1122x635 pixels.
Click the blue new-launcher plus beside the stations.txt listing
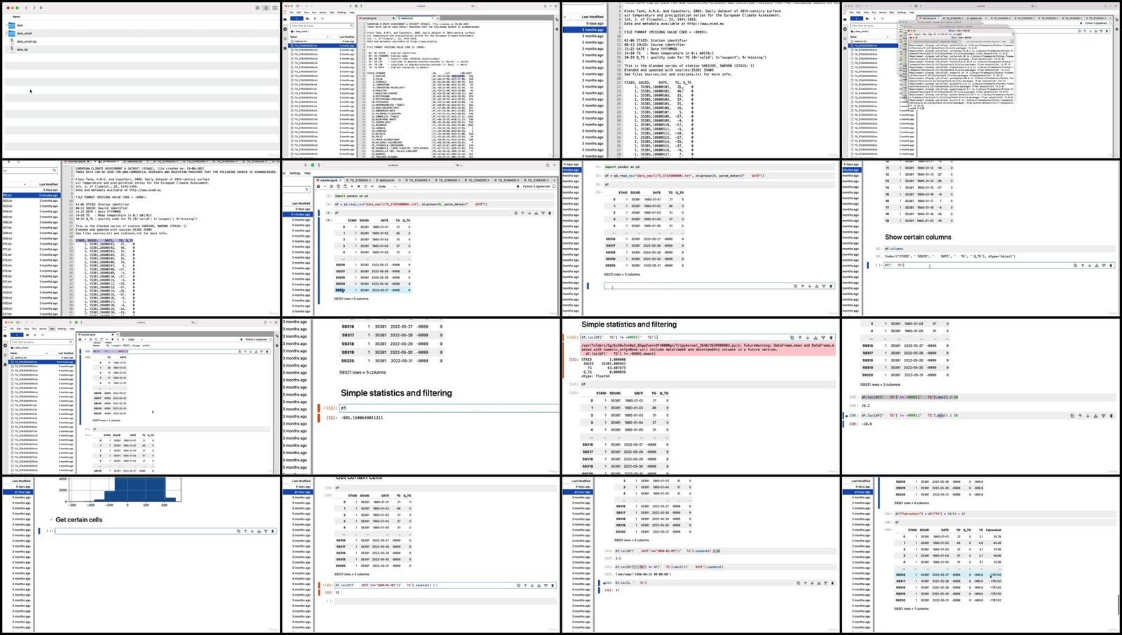pyautogui.click(x=297, y=20)
